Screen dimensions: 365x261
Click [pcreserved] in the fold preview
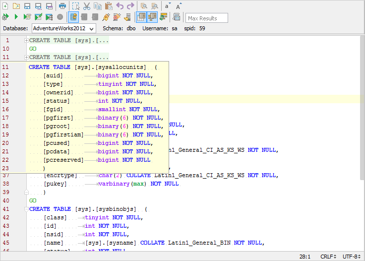[63, 160]
